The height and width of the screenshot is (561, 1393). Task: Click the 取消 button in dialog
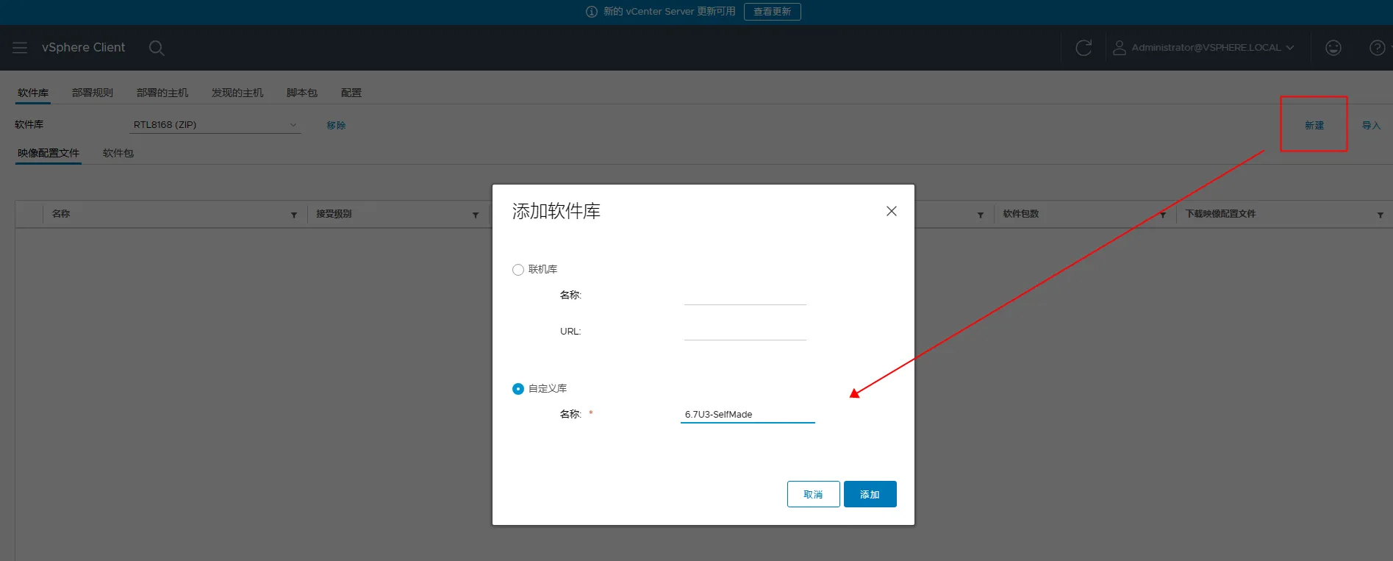813,494
